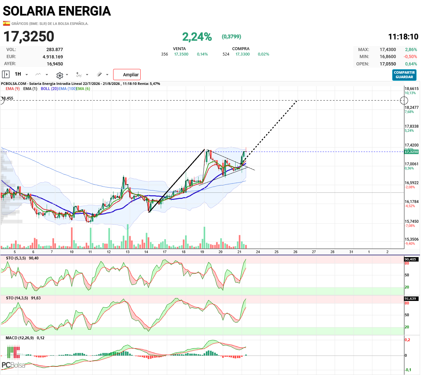Click the VENTA price 17,3500
Viewport: 421px width, 375px height.
click(181, 54)
